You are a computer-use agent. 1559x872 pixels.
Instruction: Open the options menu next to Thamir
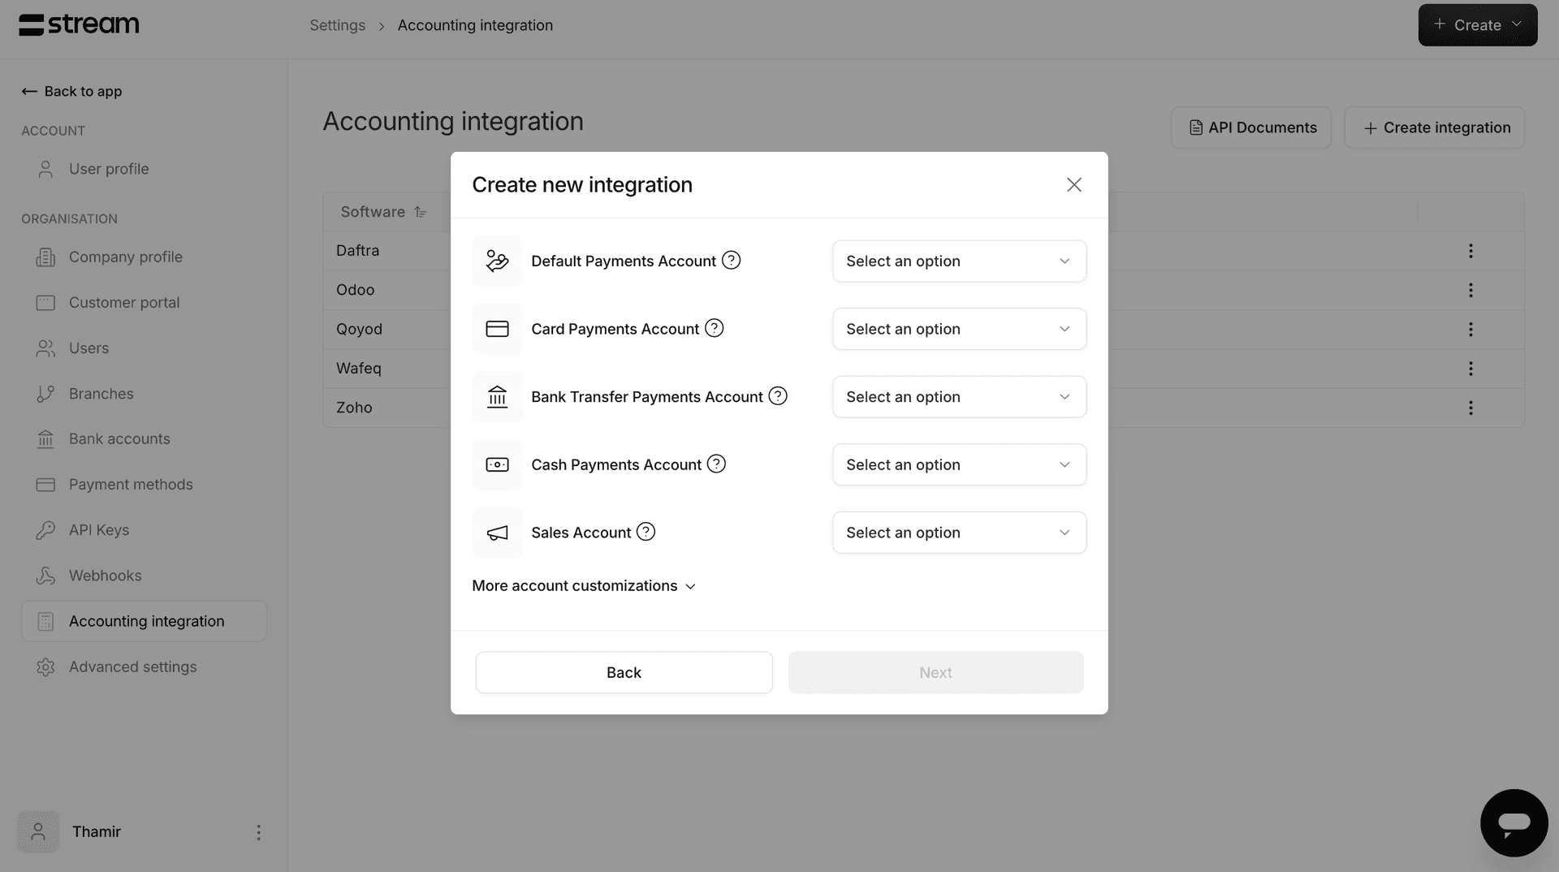258,832
